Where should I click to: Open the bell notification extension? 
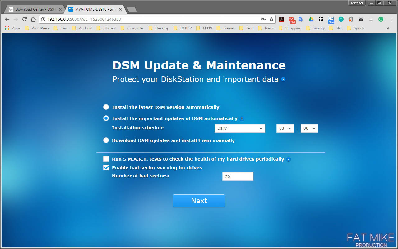(x=371, y=19)
